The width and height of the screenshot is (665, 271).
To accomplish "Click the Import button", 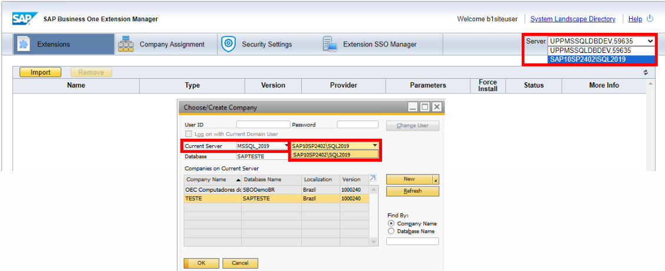I will [x=40, y=72].
